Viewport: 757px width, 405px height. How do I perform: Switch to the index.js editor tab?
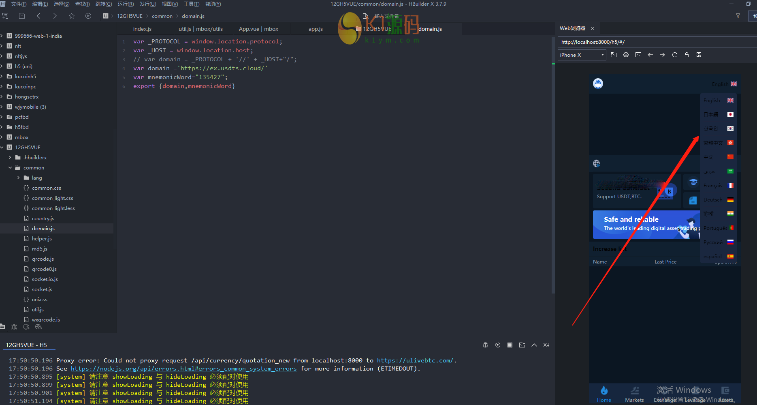(142, 29)
